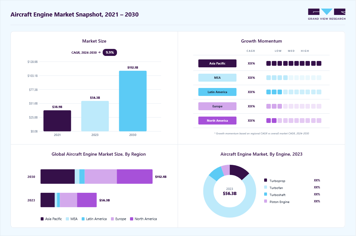
Task: Click the XX% CAGR value for Asia Pacific
Action: [251, 63]
